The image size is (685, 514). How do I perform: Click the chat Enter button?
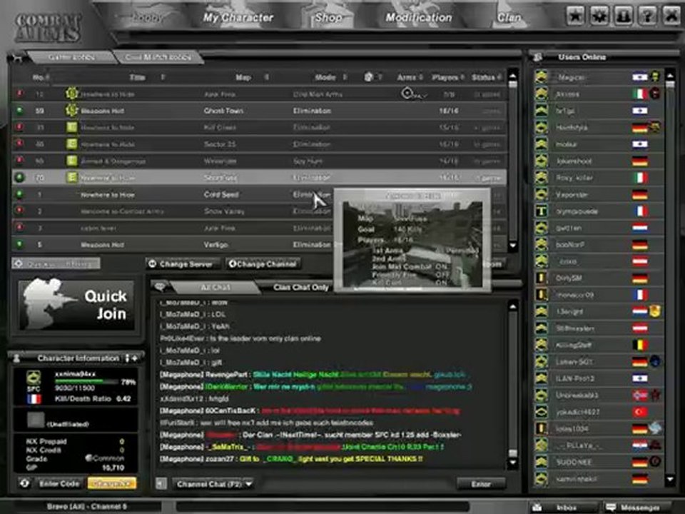pos(480,484)
